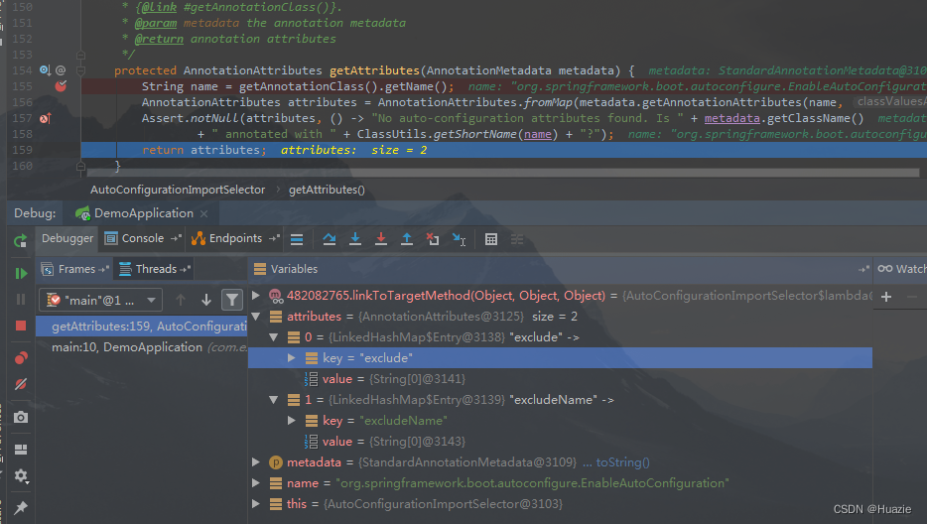Expand the name variable

pyautogui.click(x=255, y=483)
